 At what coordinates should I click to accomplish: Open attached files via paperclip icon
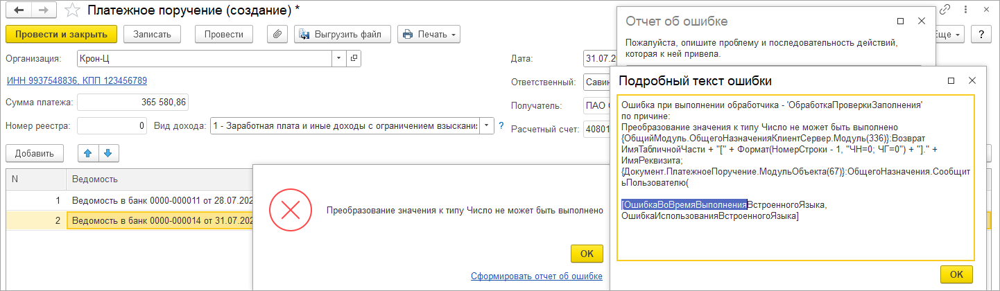tap(277, 33)
